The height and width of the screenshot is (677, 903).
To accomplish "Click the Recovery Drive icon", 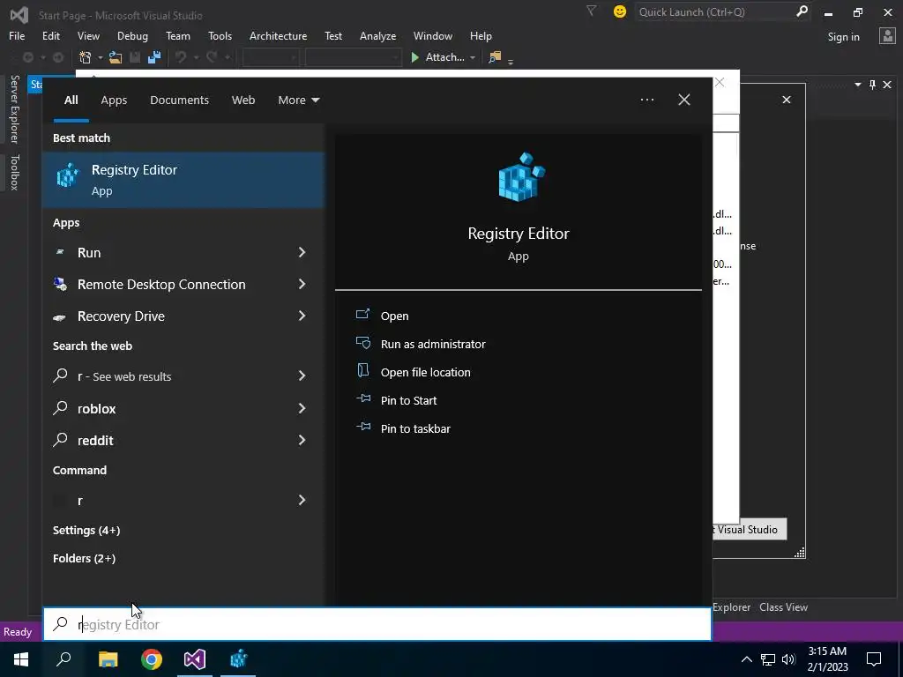I will (59, 316).
